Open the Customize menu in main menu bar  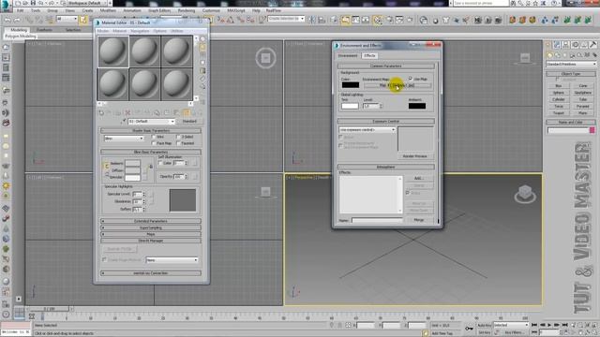pyautogui.click(x=211, y=10)
